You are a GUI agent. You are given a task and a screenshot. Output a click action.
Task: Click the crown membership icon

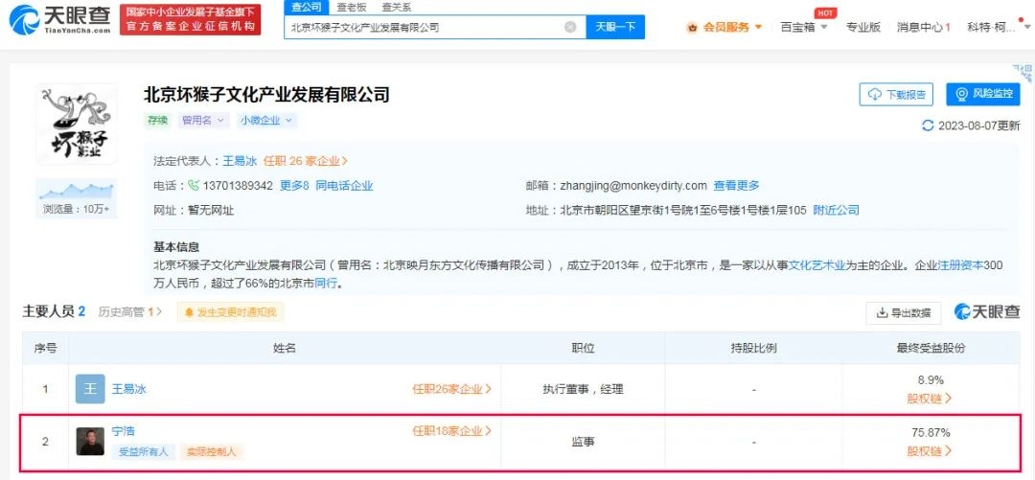click(693, 28)
